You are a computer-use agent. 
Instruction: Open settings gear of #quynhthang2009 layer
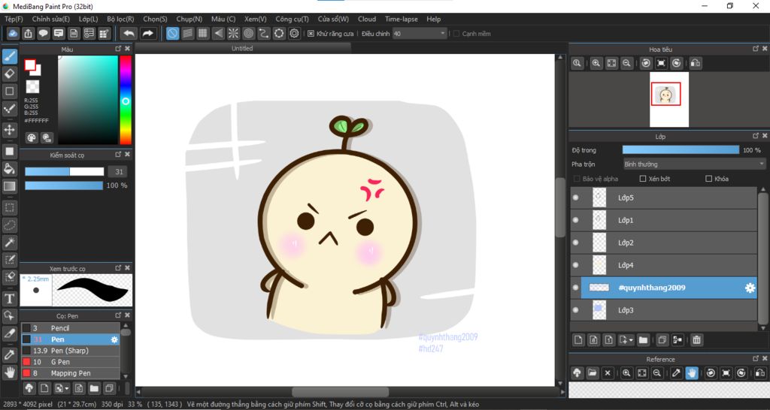tap(750, 288)
